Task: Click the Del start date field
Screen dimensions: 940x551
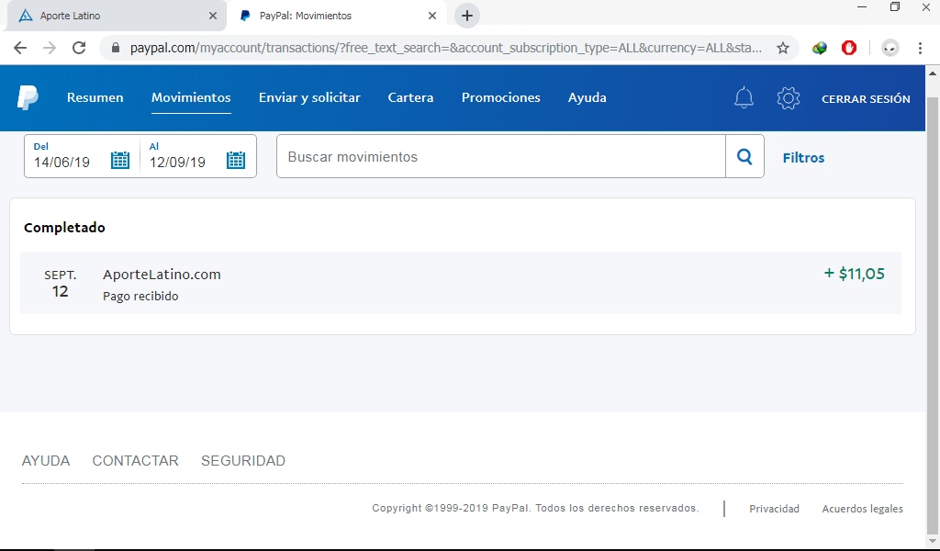Action: (82, 156)
